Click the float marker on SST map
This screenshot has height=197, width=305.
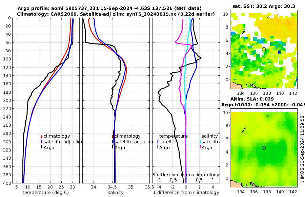pos(264,49)
